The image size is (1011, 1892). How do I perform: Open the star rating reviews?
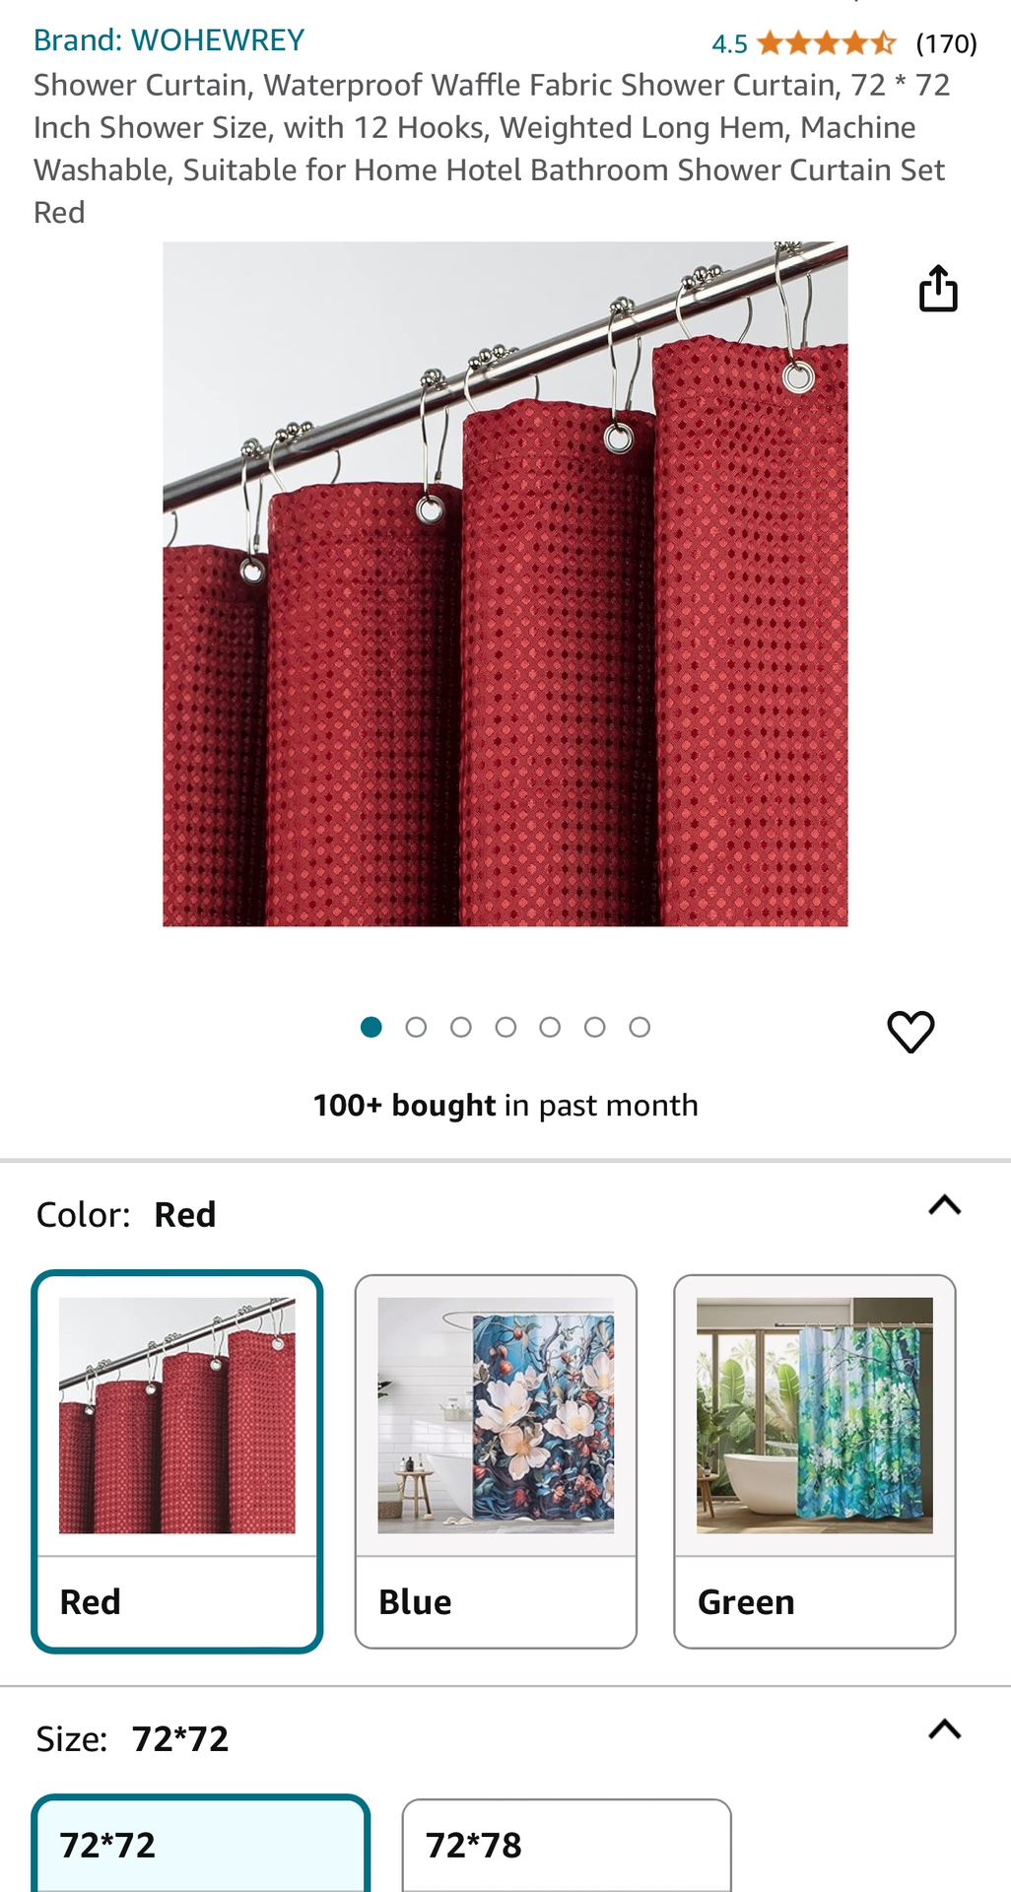pos(827,43)
